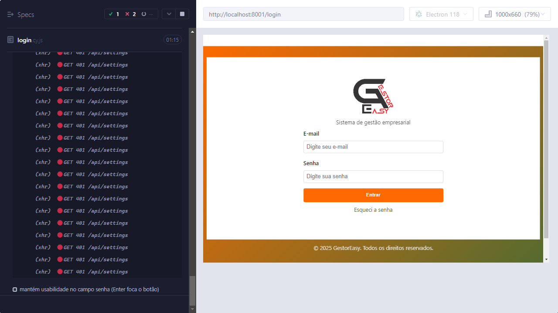Select the last GET 401 /api/settings log entry
Screen dimensions: 558x313
[95, 272]
